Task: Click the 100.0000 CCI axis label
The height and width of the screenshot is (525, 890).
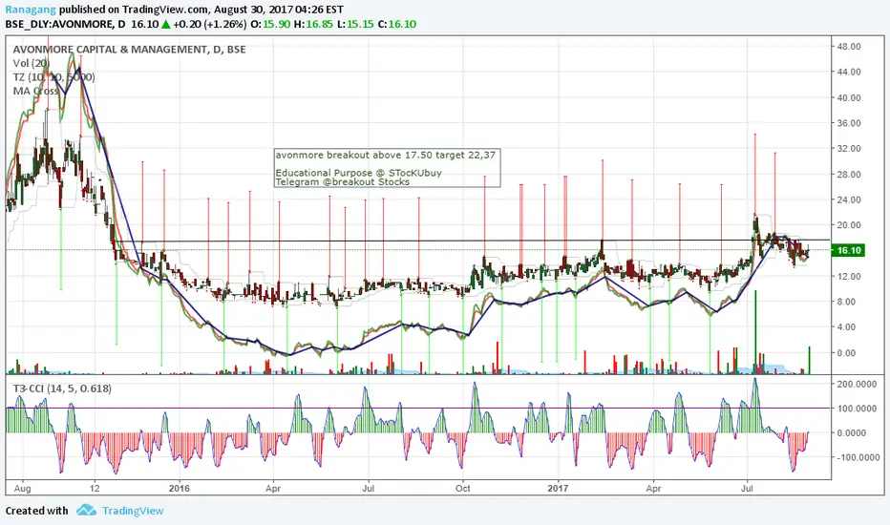Action: pyautogui.click(x=858, y=409)
